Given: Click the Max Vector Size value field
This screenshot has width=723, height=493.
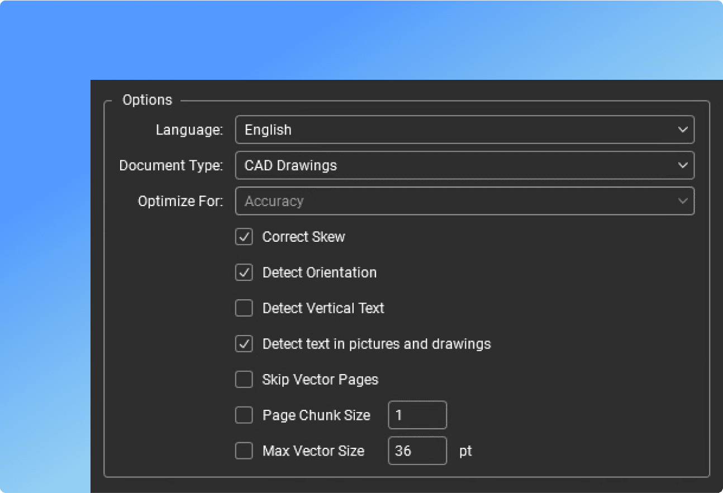Looking at the screenshot, I should pyautogui.click(x=417, y=451).
